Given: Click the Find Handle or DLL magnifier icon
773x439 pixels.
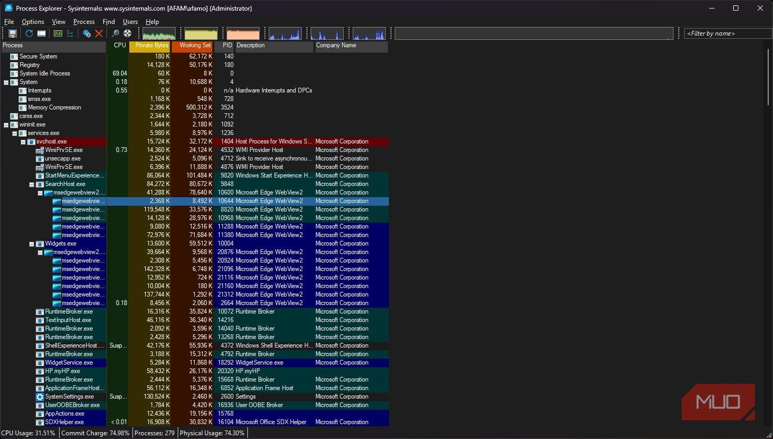Looking at the screenshot, I should pos(115,33).
